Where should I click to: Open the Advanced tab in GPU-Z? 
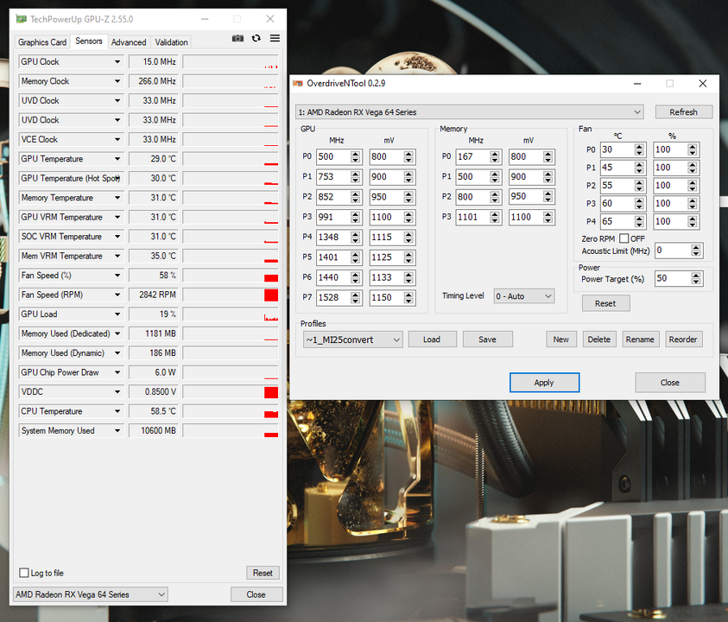click(x=129, y=42)
